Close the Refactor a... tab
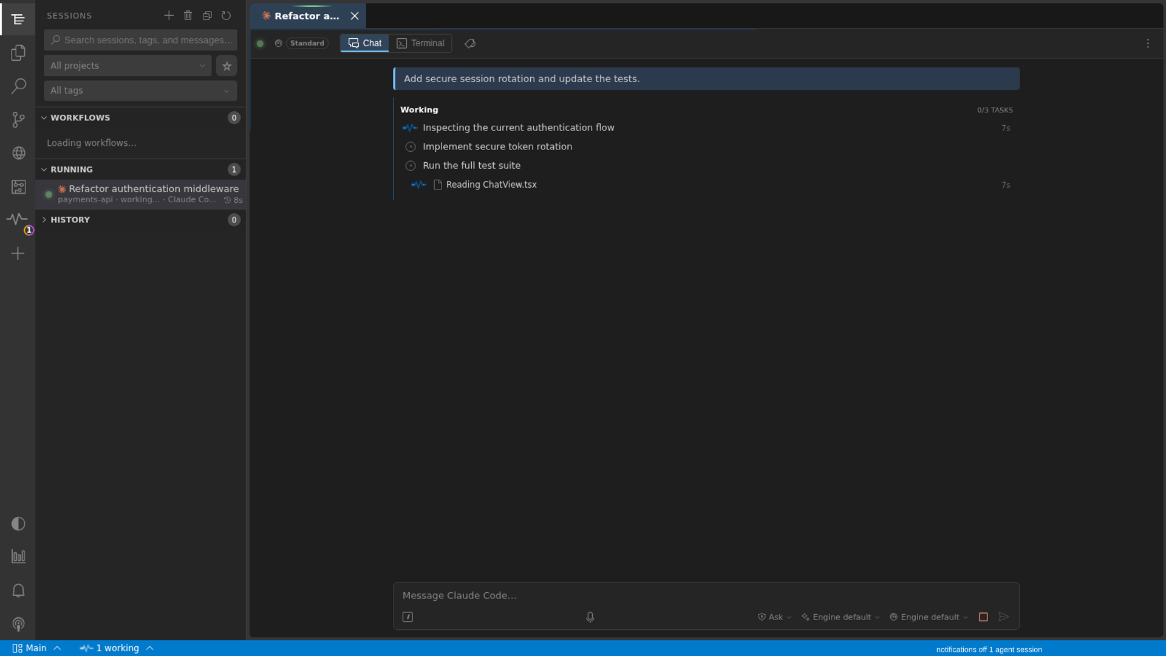Viewport: 1166px width, 656px height. (355, 16)
